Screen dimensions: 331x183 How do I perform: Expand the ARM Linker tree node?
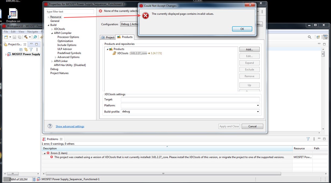coord(52,61)
